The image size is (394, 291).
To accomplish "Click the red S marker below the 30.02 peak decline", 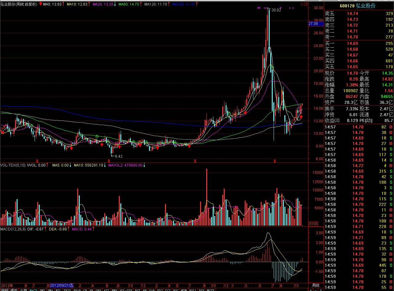I will (x=275, y=161).
